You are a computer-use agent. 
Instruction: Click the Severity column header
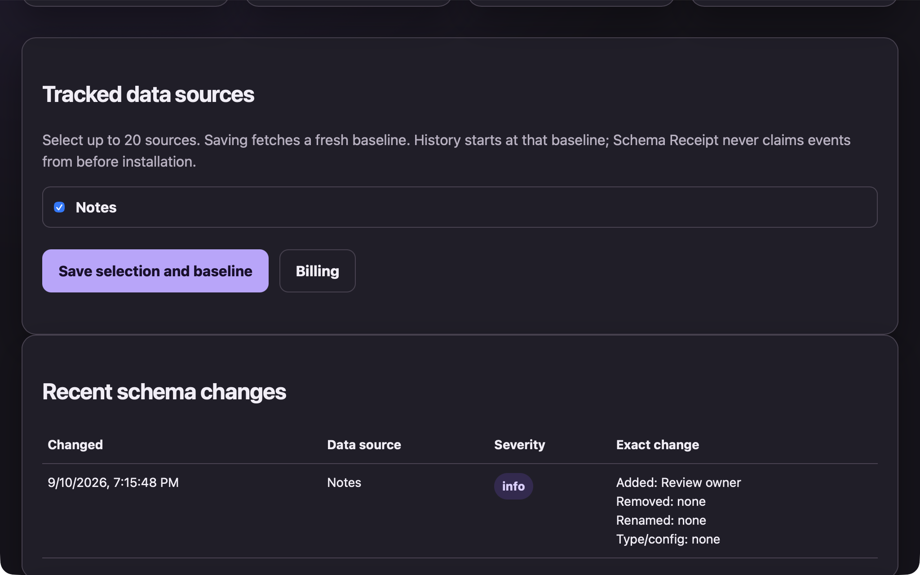[x=520, y=445]
